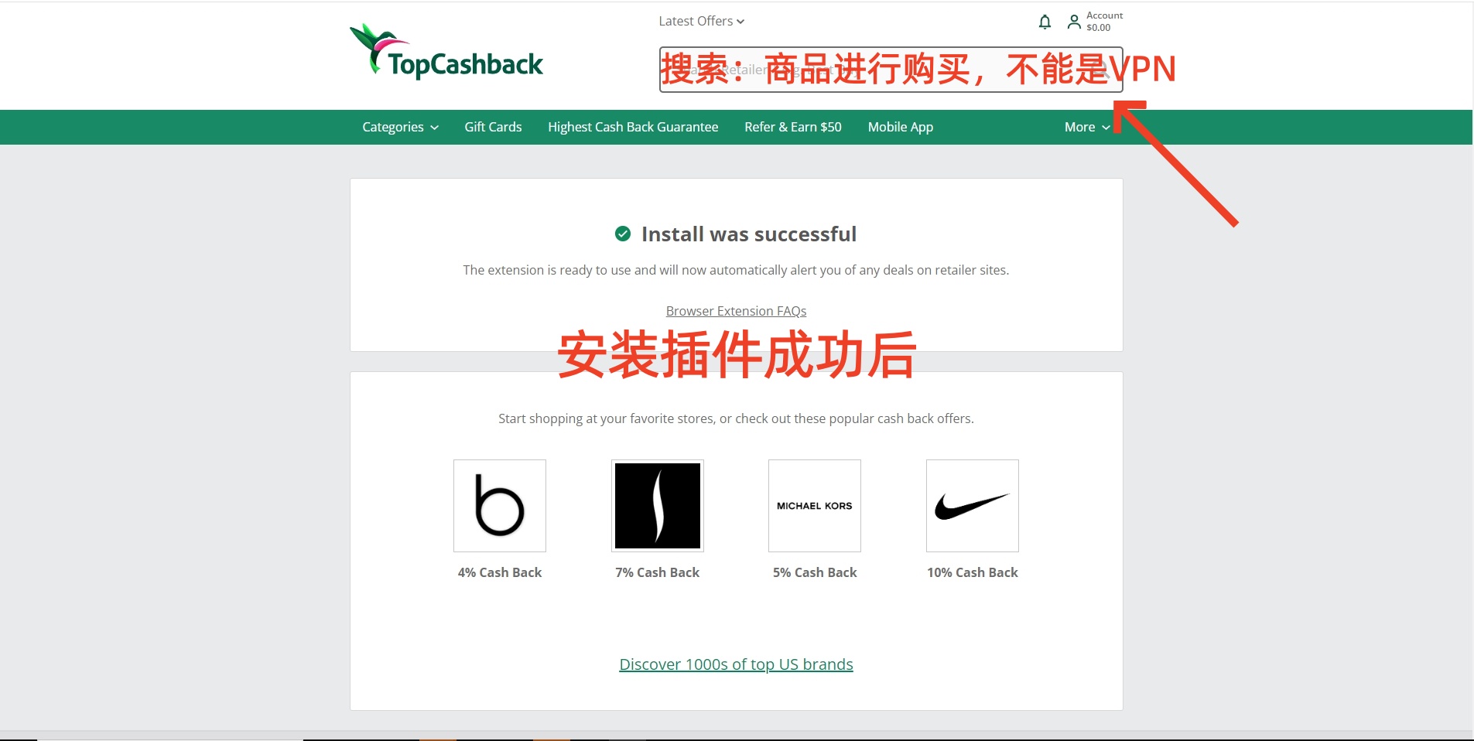Open the notification bell
Image resolution: width=1474 pixels, height=741 pixels.
pos(1044,22)
